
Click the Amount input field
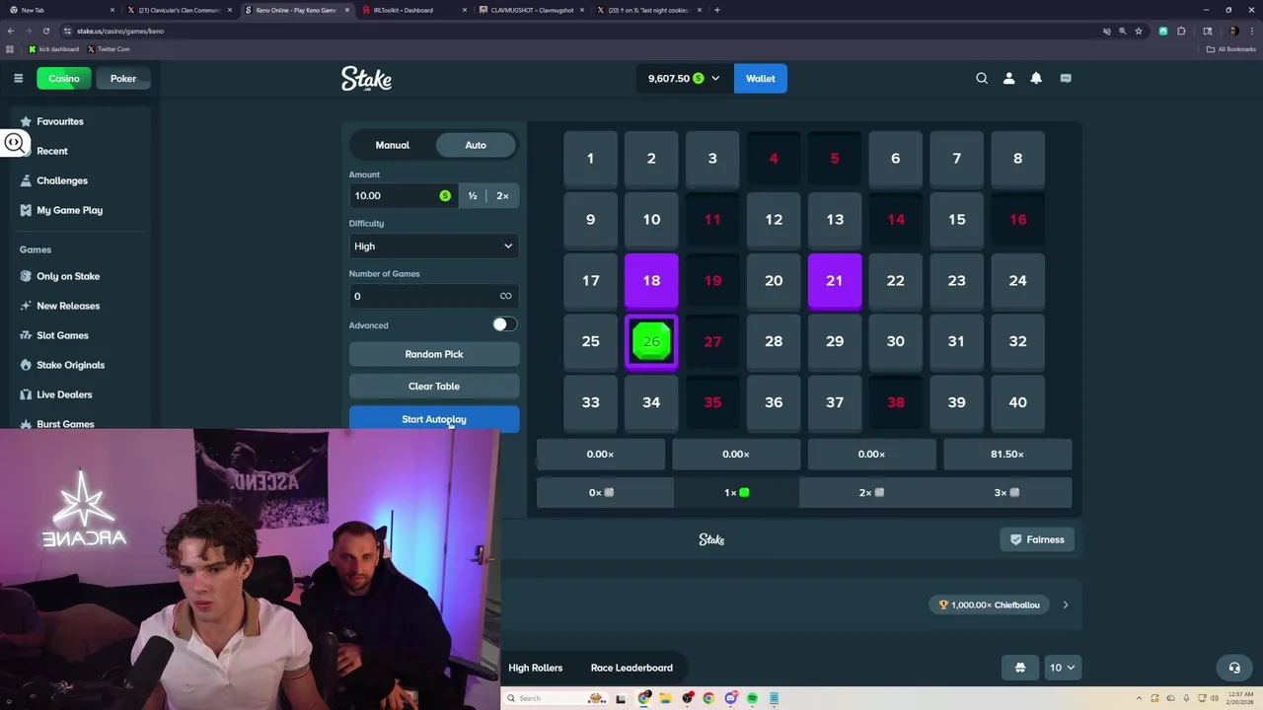(x=404, y=195)
